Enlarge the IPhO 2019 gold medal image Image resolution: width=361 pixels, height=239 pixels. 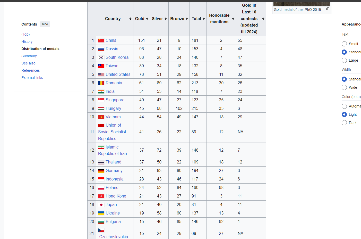(328, 9)
